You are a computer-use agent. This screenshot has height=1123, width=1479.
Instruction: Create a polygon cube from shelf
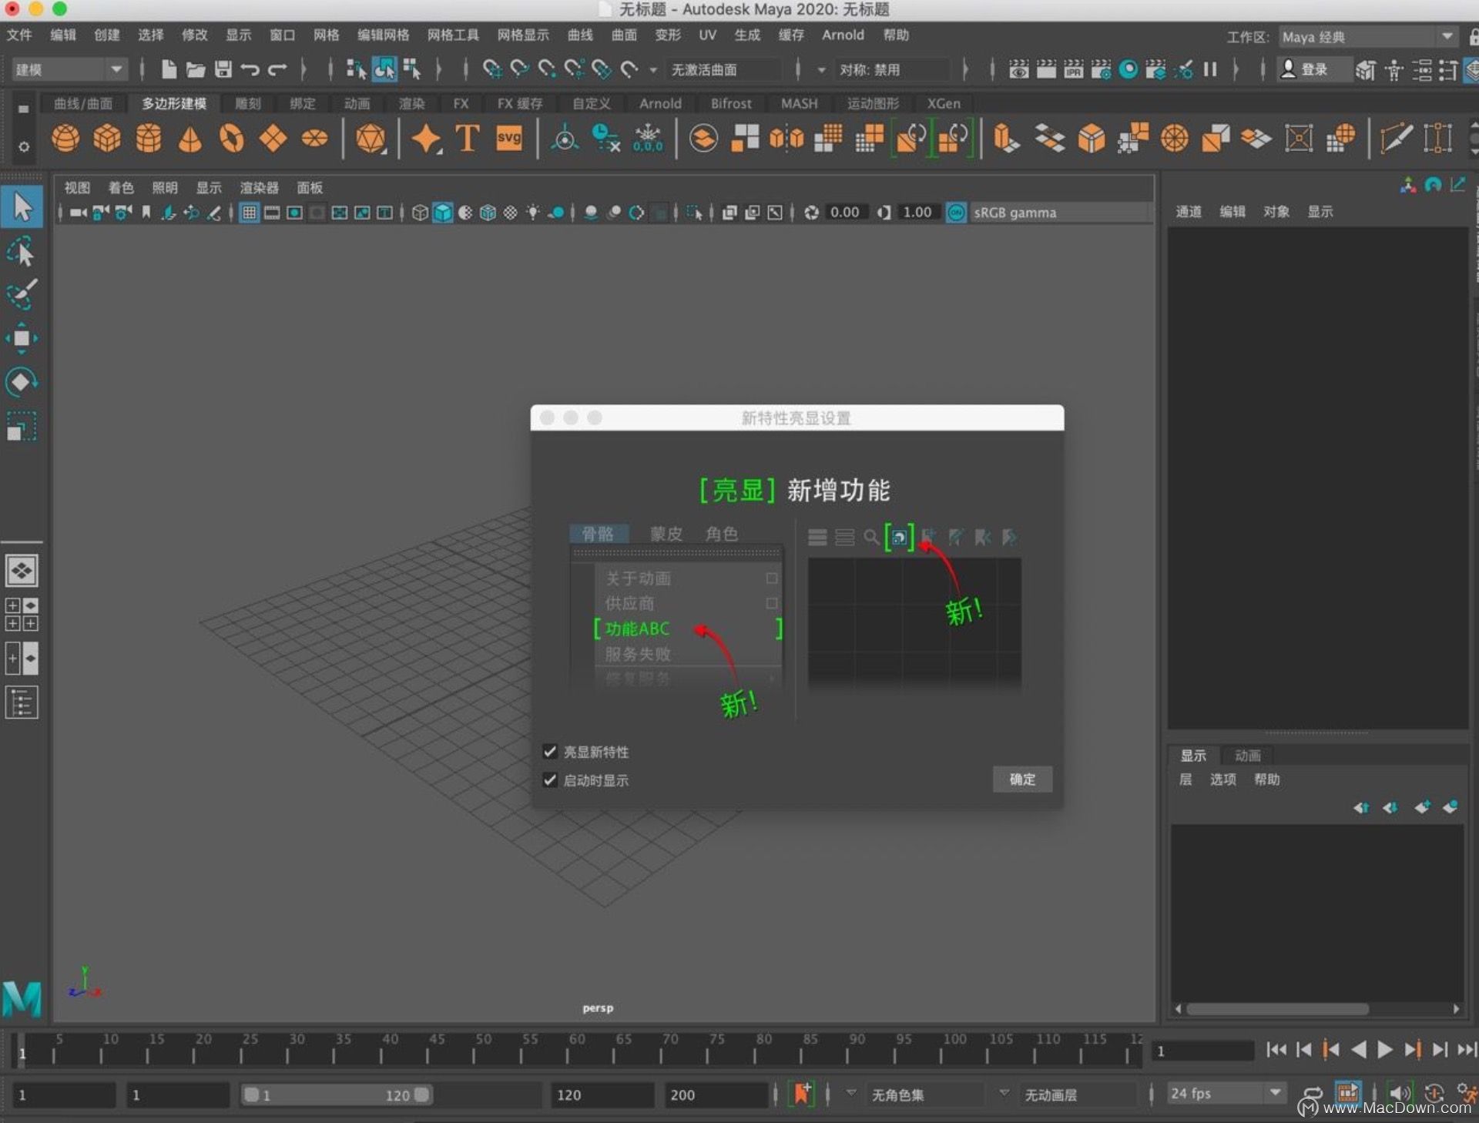107,139
